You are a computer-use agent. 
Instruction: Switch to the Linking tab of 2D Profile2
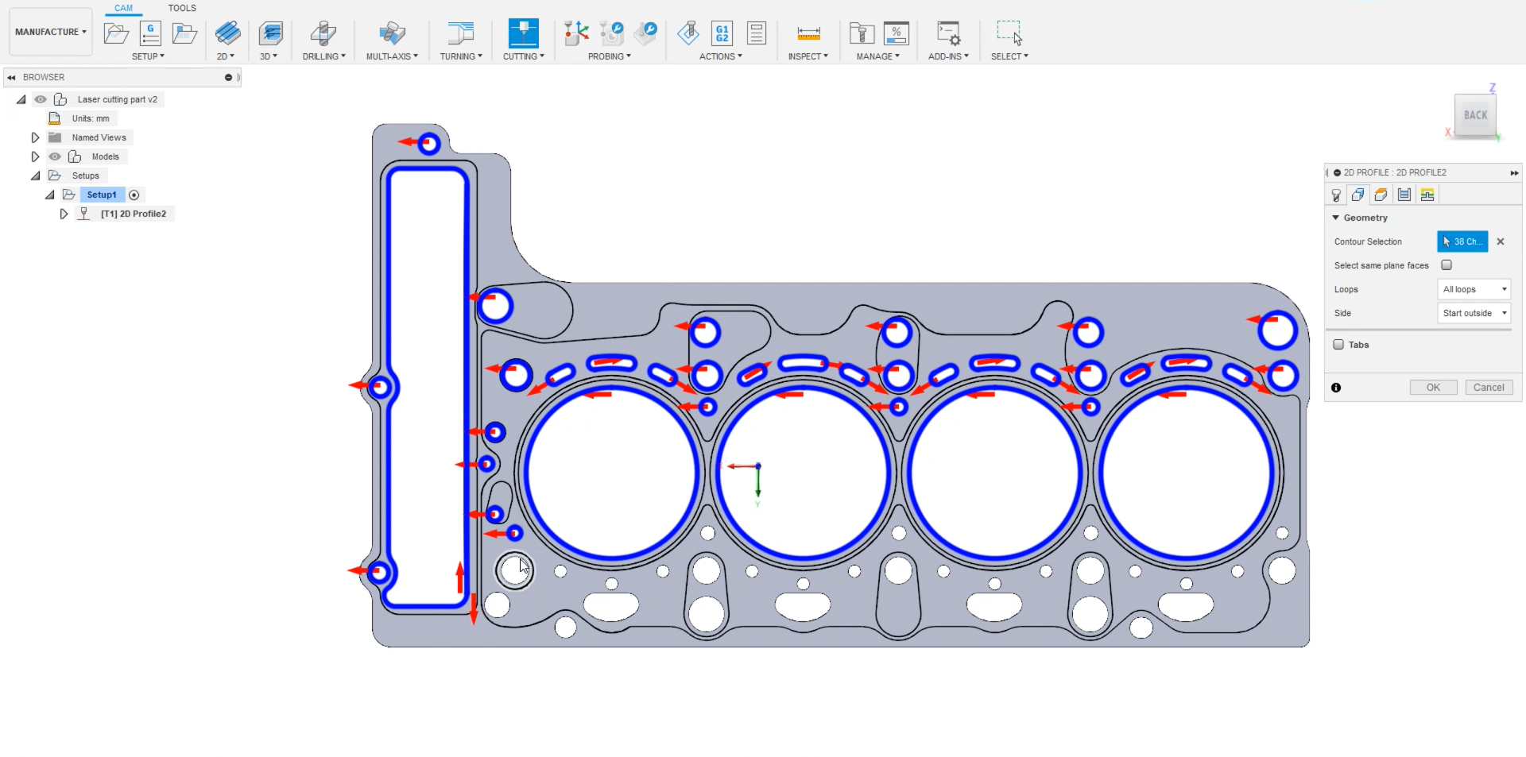pyautogui.click(x=1427, y=194)
